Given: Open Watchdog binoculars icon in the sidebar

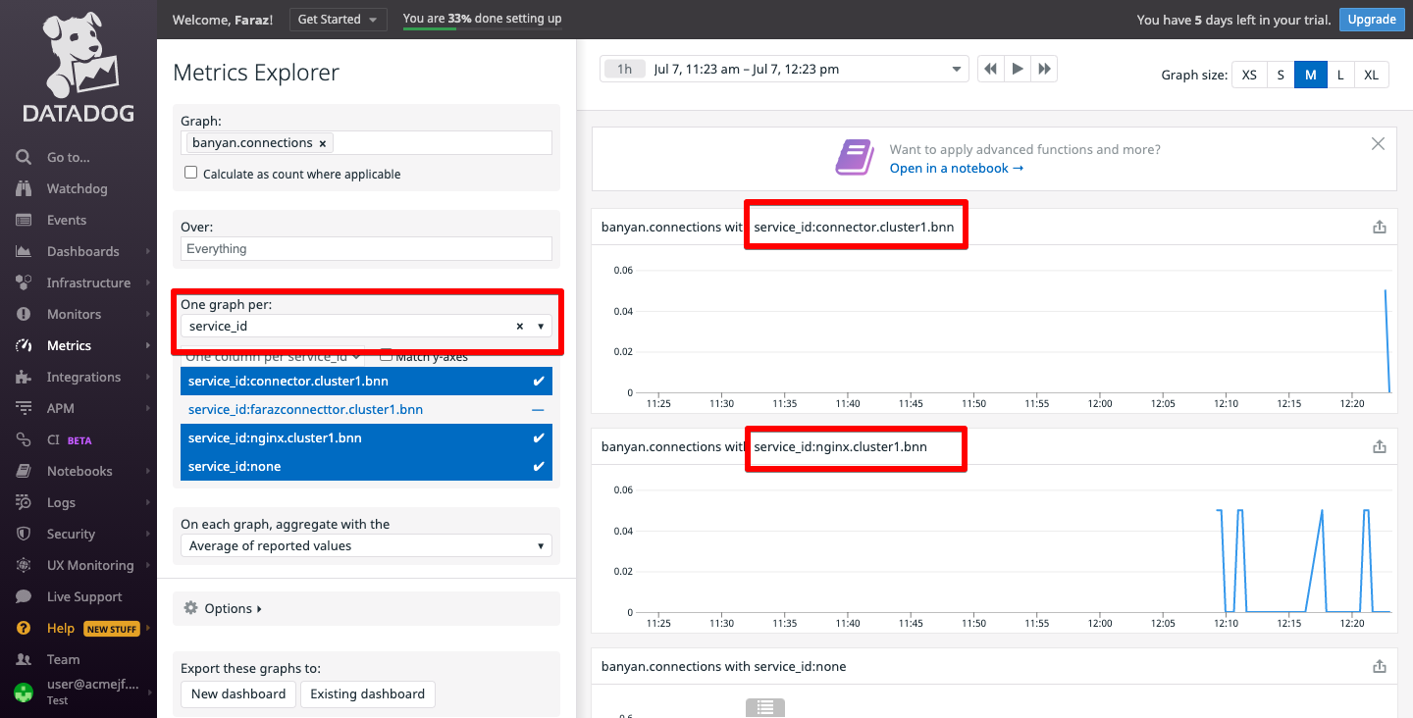Looking at the screenshot, I should click(x=24, y=188).
